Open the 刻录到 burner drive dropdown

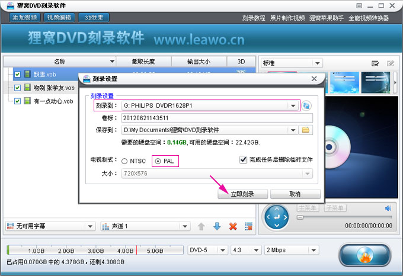293,105
